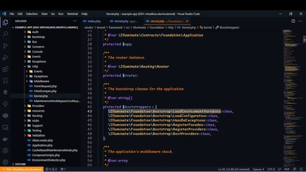
Task: Switch to the index.php tab
Action: tap(92, 21)
